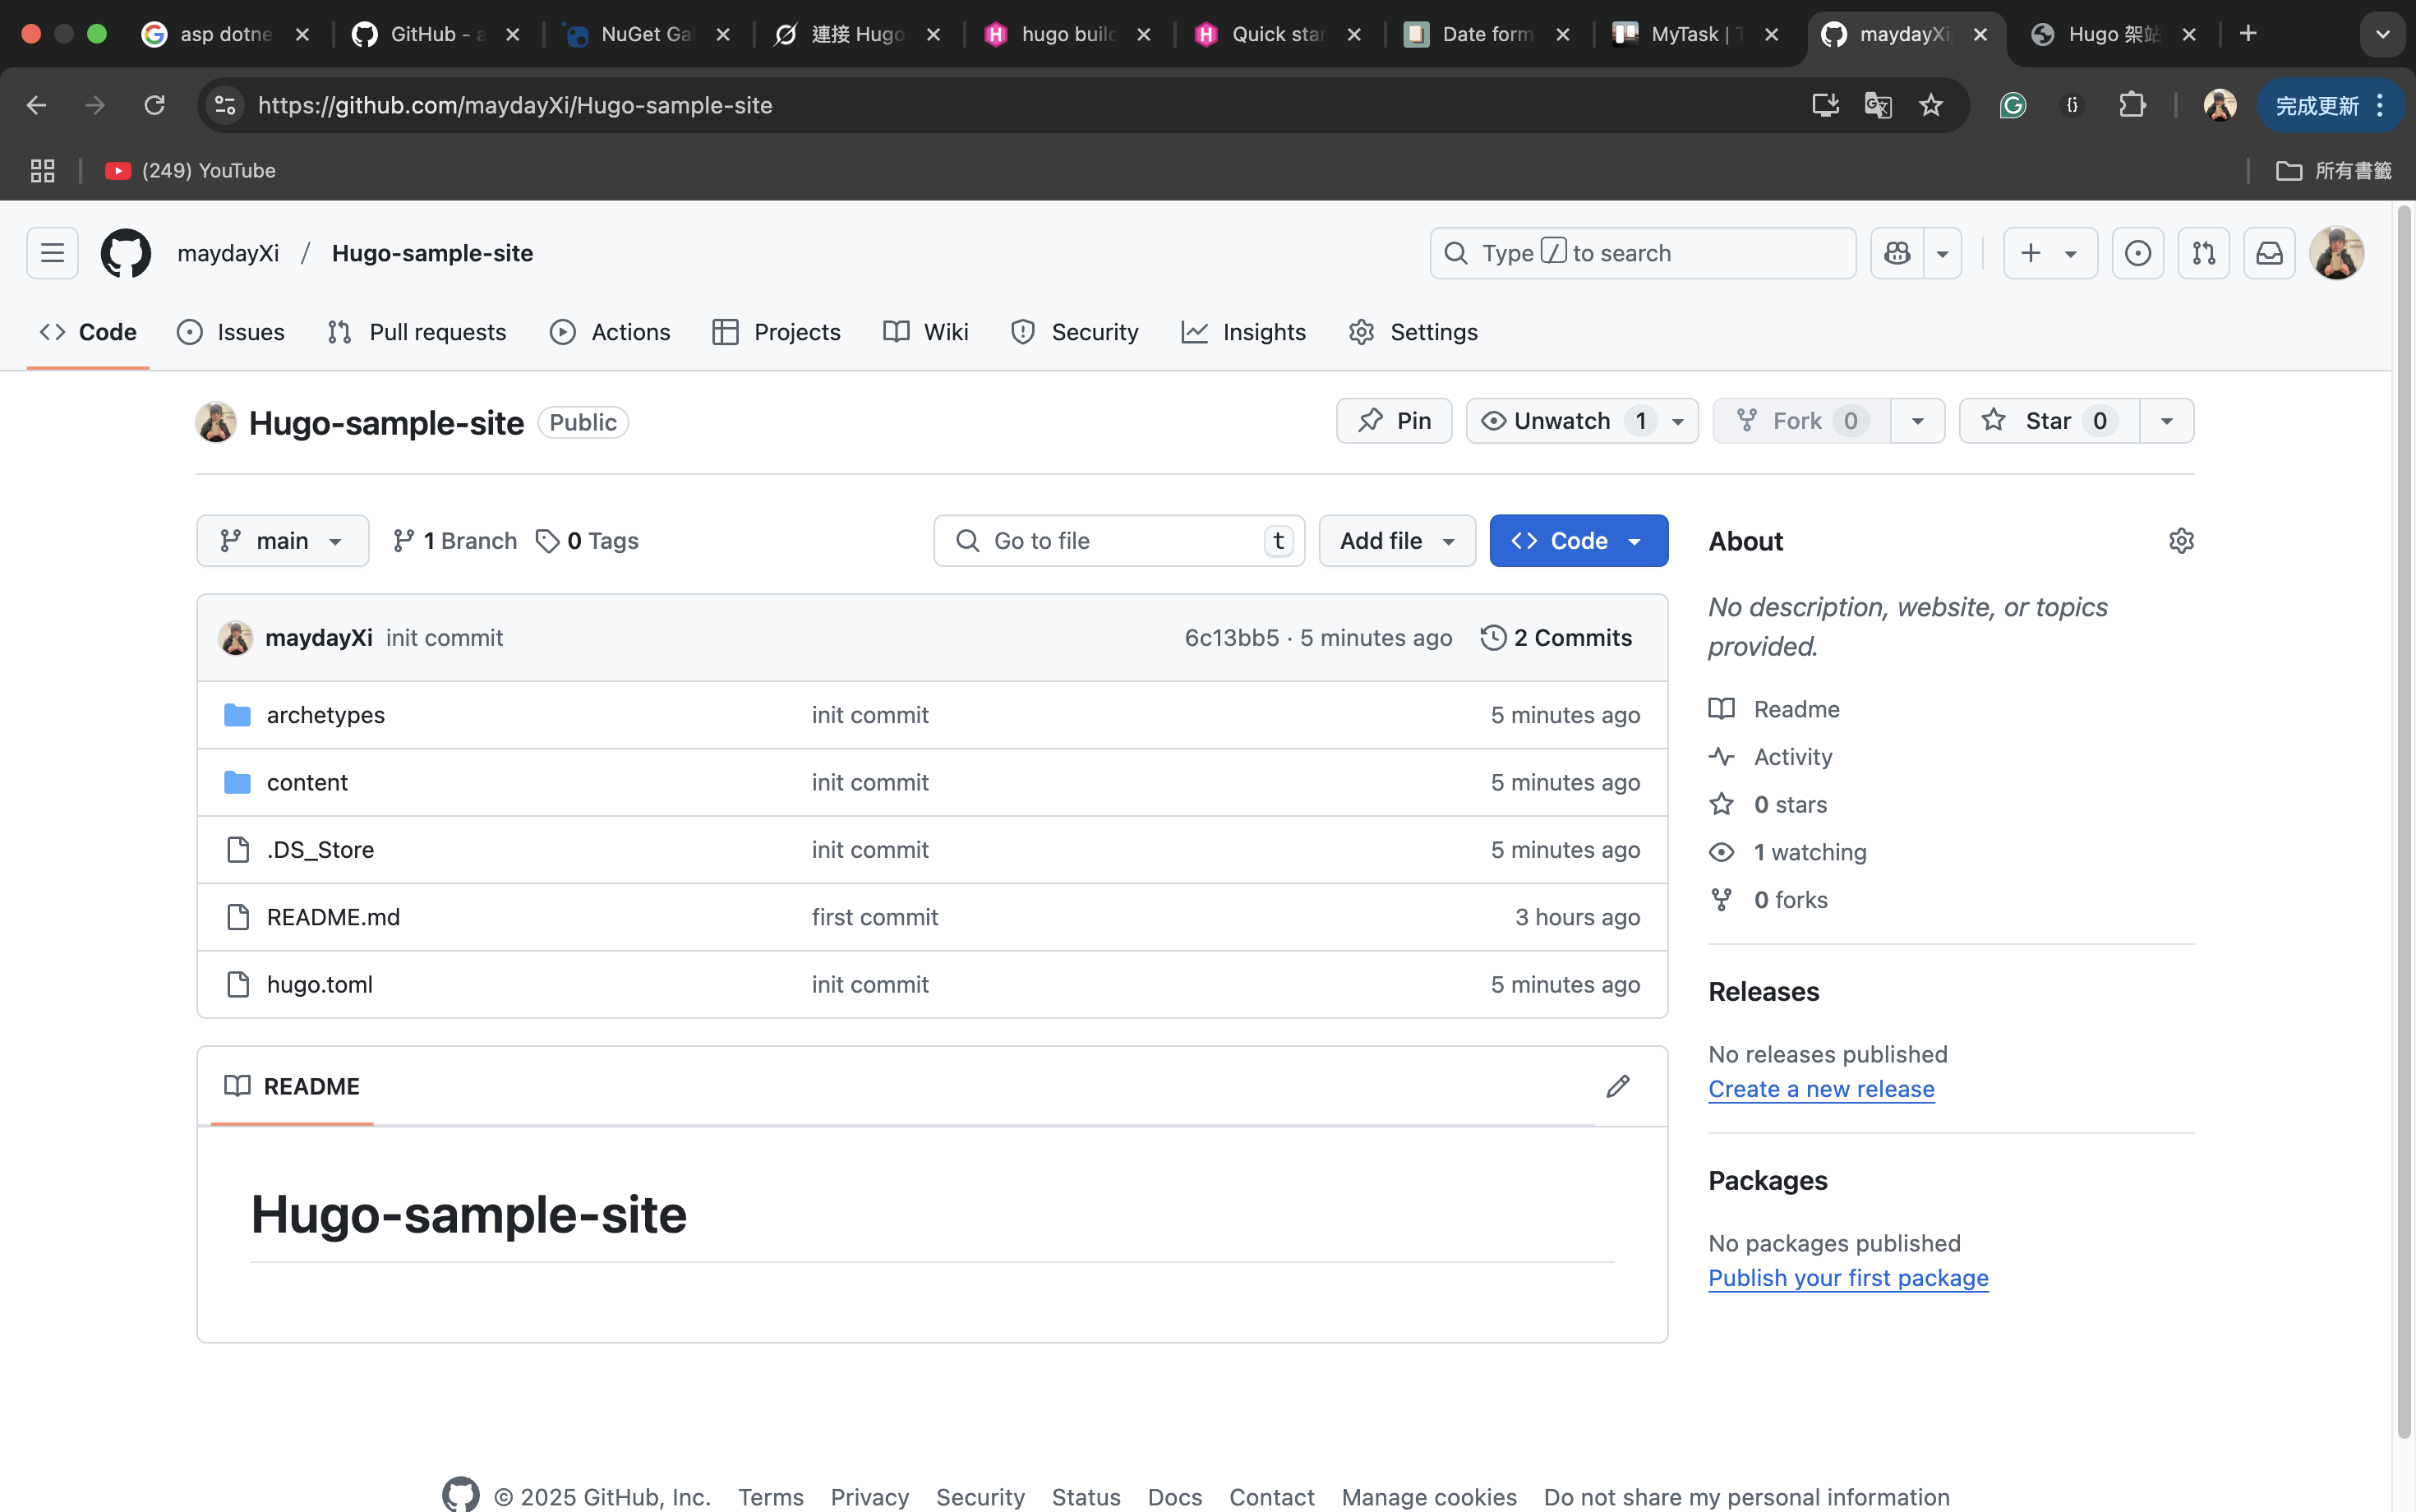Star the Hugo-sample-site repository
Viewport: 2416px width, 1512px height.
click(x=2049, y=421)
